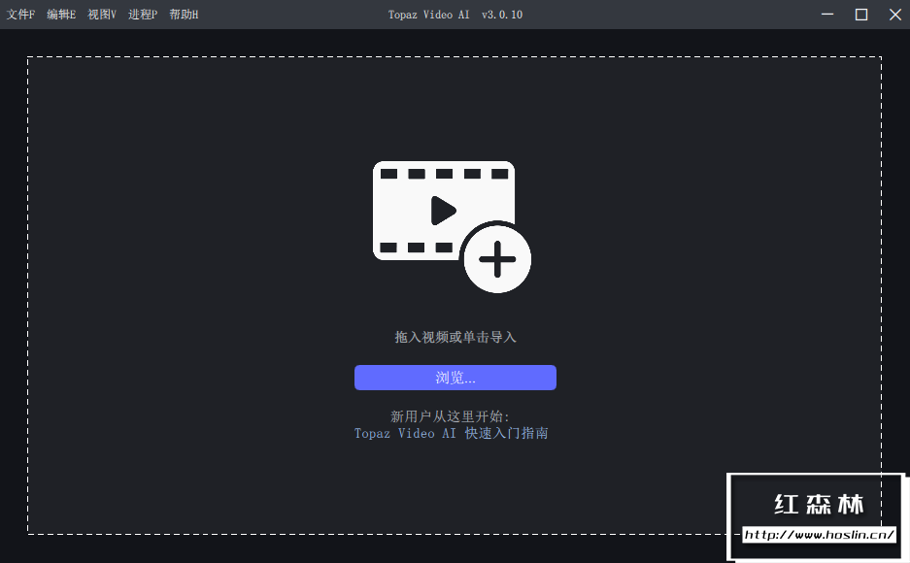Image resolution: width=910 pixels, height=563 pixels.
Task: Minimize the Topaz Video AI window
Action: 827,15
